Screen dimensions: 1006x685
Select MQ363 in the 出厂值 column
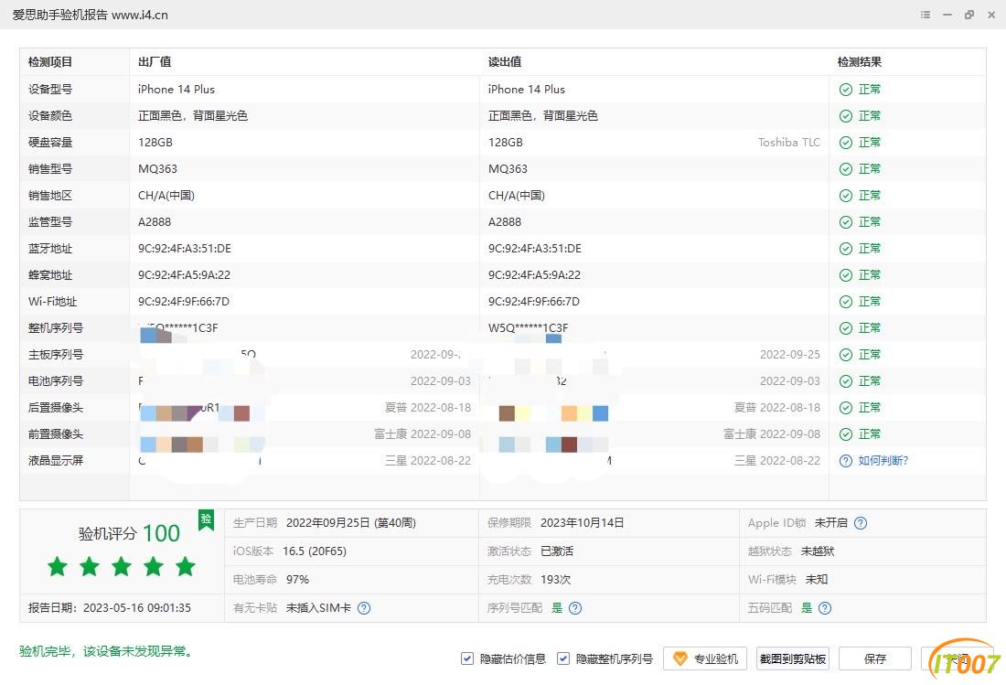[x=157, y=169]
